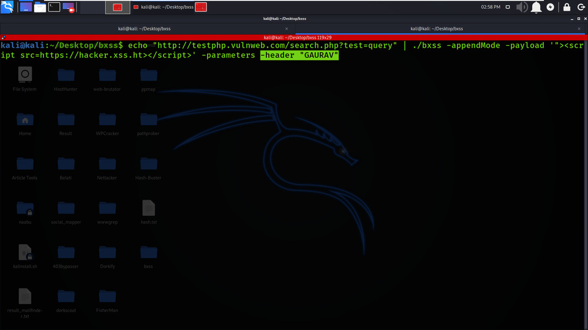The height and width of the screenshot is (330, 588).
Task: Close the second terminal tab
Action: pyautogui.click(x=579, y=29)
